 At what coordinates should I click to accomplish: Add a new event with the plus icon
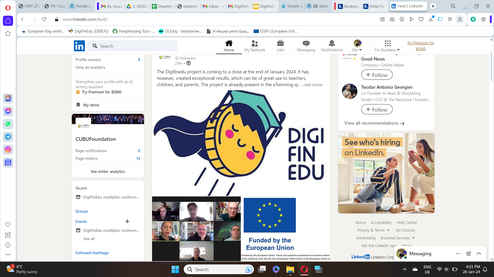click(127, 221)
